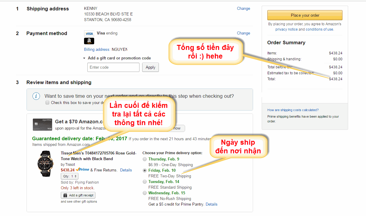Screen dimensions: 366x216
Task: Open the Qty quantity dropdown
Action: [69, 176]
